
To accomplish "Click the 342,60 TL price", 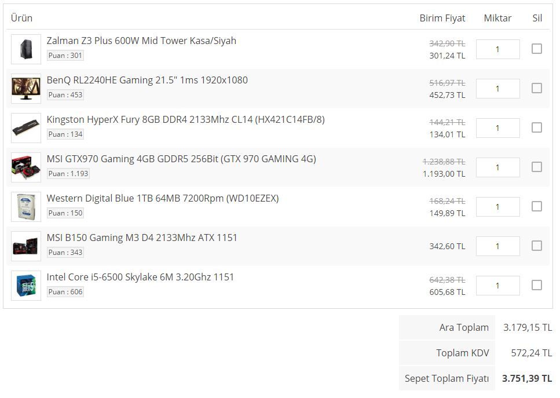I will 447,246.
